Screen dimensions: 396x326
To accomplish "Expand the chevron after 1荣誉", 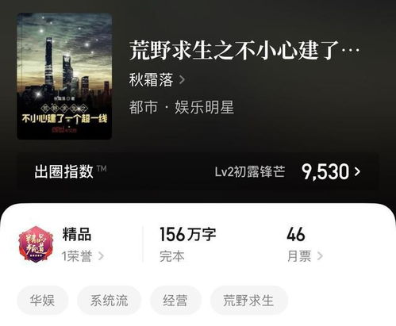I will coord(101,256).
